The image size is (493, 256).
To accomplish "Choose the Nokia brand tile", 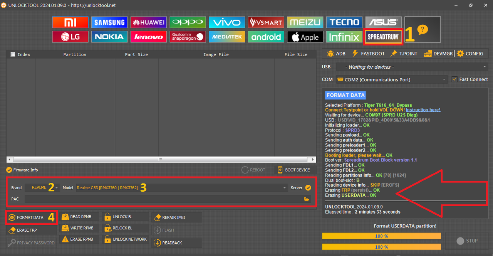I will (x=109, y=37).
